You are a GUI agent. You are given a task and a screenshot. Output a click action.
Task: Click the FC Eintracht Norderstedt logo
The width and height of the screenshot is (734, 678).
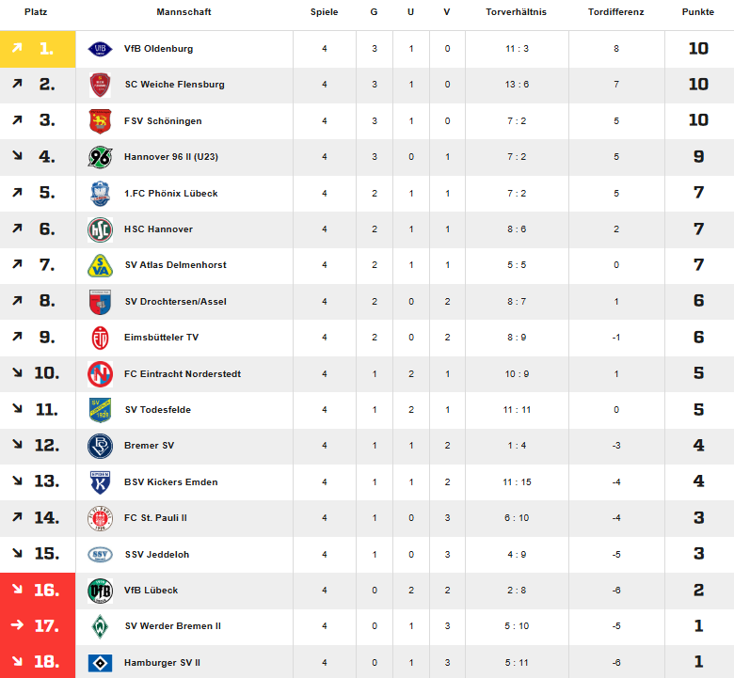pyautogui.click(x=100, y=374)
